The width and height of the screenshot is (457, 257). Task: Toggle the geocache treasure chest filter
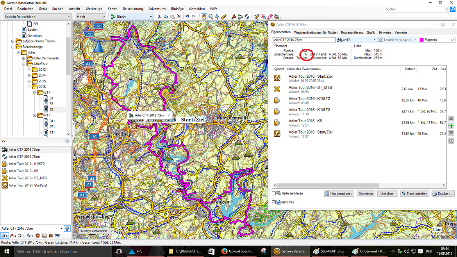(51, 236)
